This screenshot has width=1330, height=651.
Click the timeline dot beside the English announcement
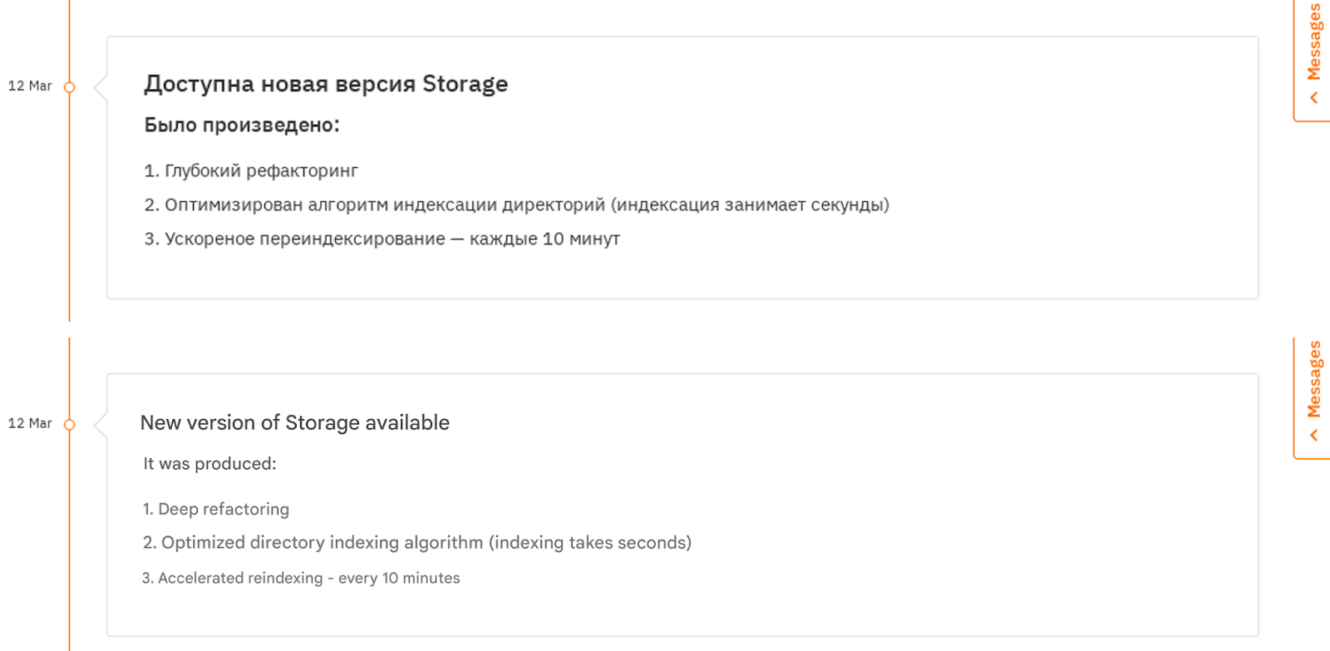[x=70, y=424]
